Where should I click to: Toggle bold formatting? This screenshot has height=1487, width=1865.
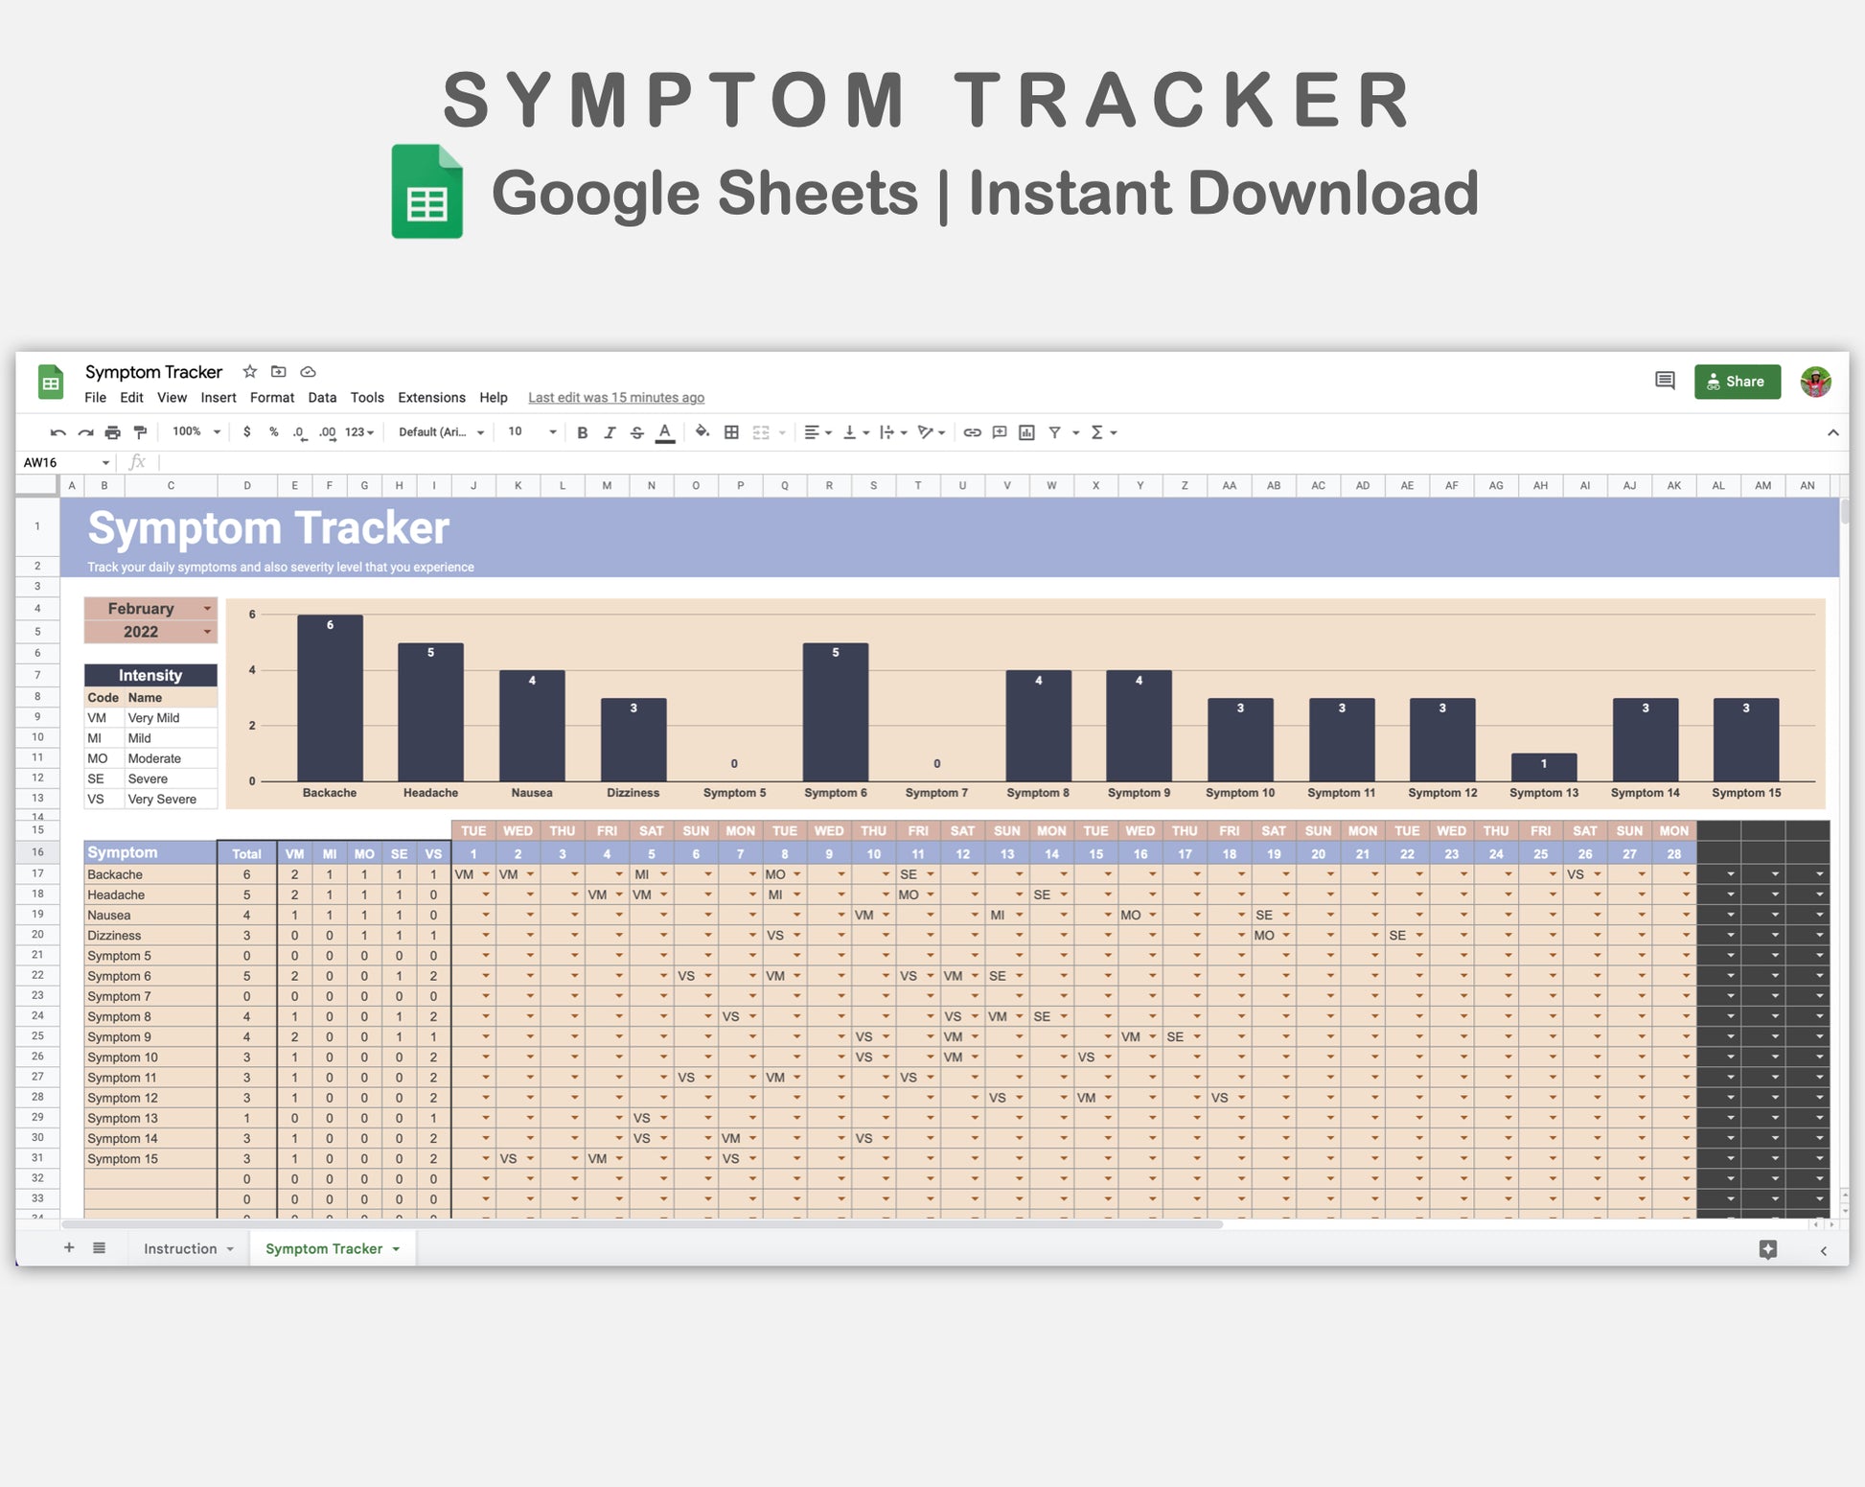(x=582, y=432)
